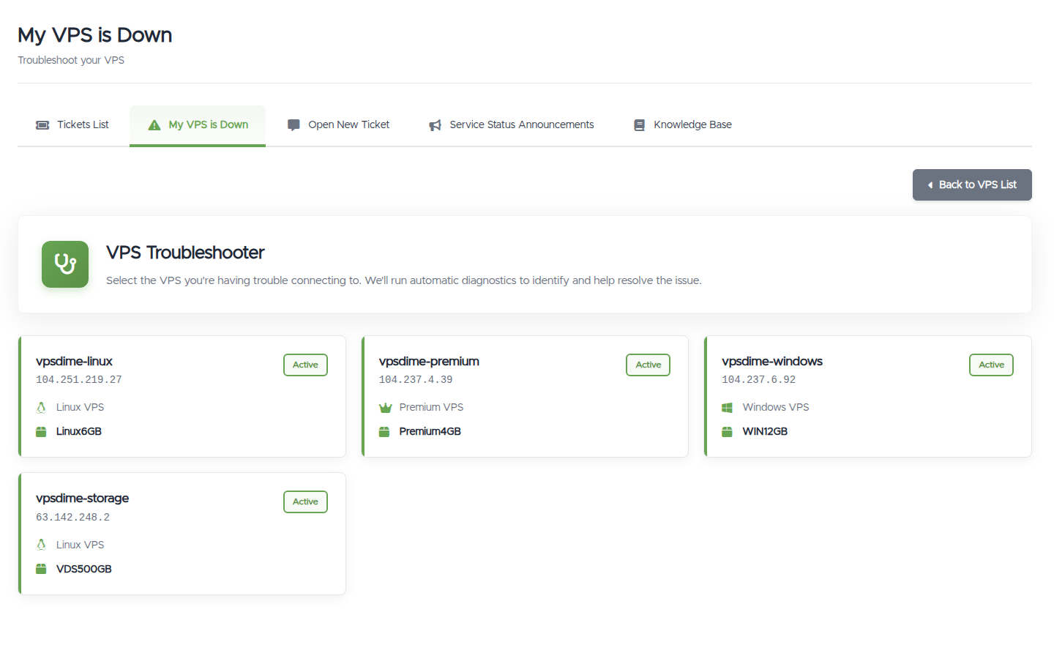Click the back arrow in Back to VPS List
1054x645 pixels.
930,185
